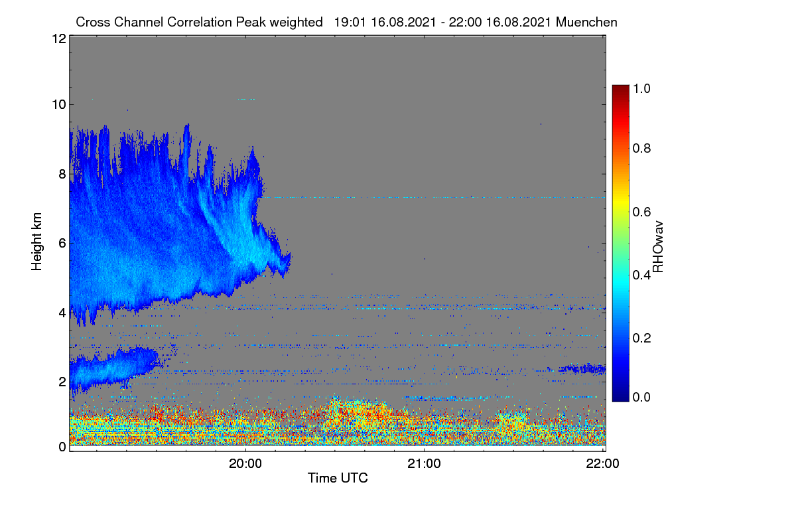Click the Time UTC axis title
The height and width of the screenshot is (531, 796).
(338, 478)
